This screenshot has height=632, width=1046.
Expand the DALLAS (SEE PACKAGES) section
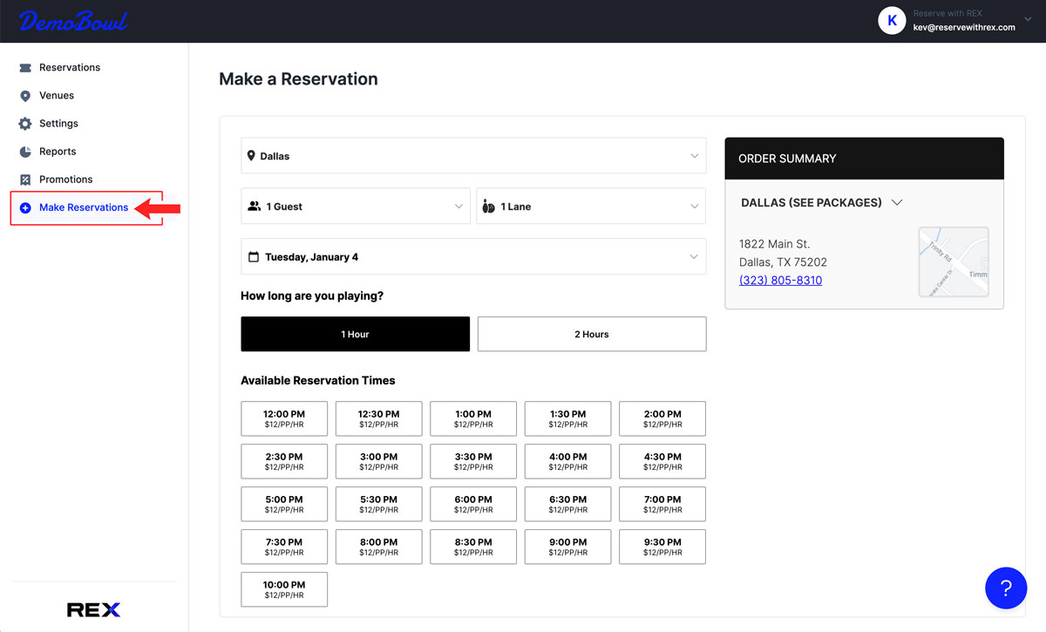tap(897, 202)
